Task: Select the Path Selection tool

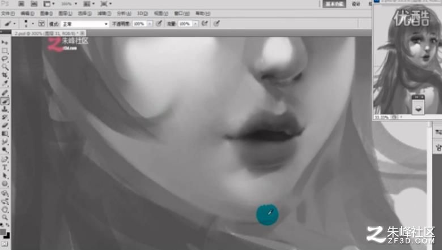Action: (x=5, y=176)
